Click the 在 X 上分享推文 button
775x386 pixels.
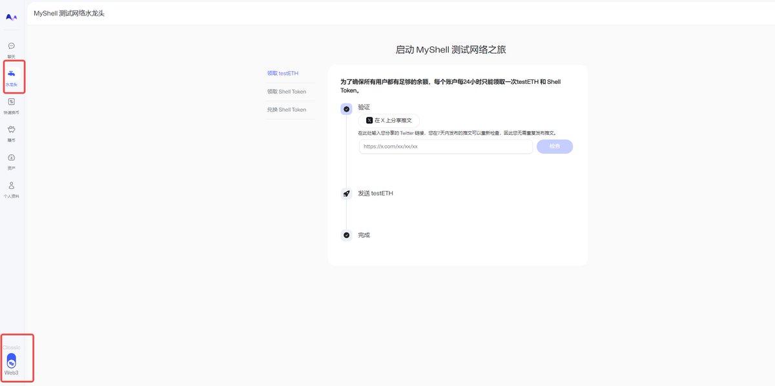tap(389, 120)
